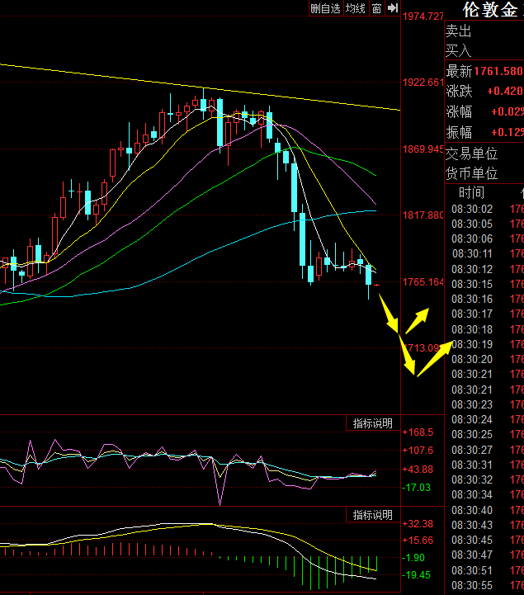Select the 08:30:11 tick row
Screen dimensions: 524x595
[488, 253]
